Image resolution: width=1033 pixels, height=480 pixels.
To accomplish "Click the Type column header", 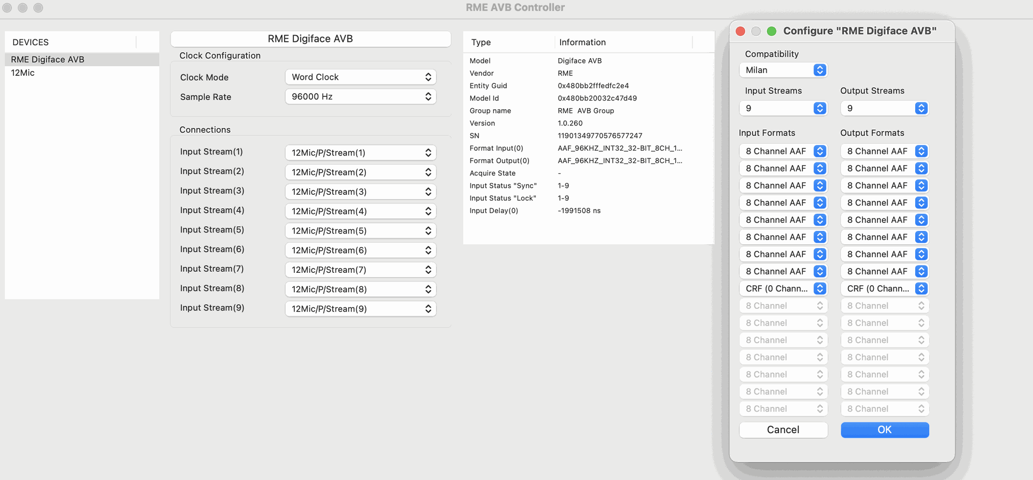I will coord(481,42).
